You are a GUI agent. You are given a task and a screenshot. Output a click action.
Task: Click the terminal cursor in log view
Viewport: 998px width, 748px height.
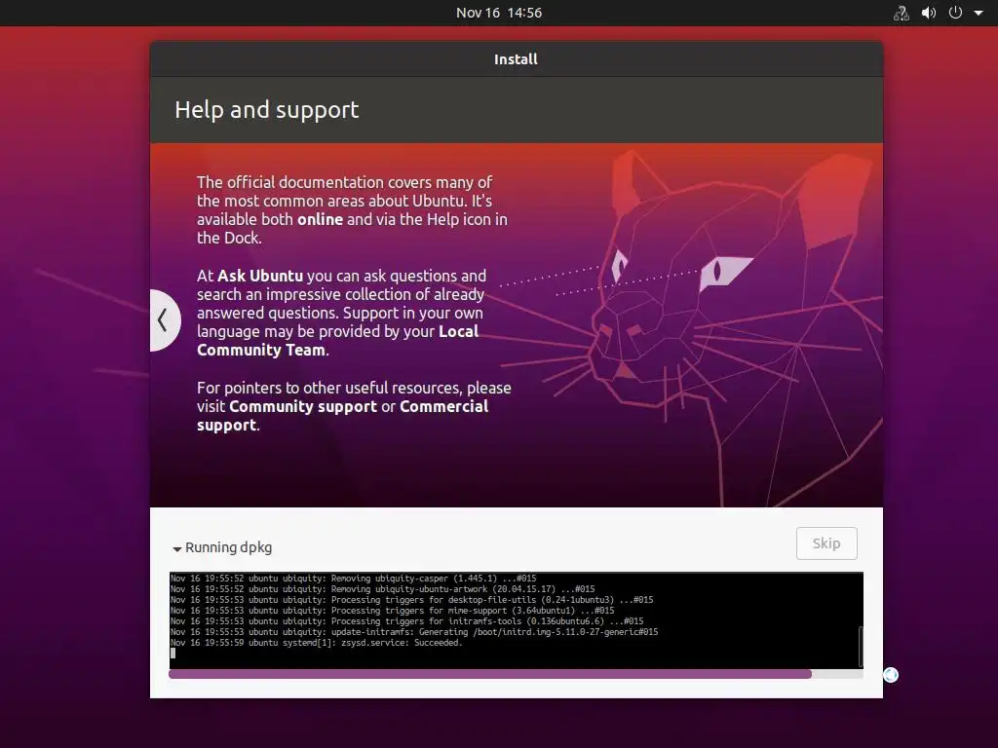pos(173,654)
